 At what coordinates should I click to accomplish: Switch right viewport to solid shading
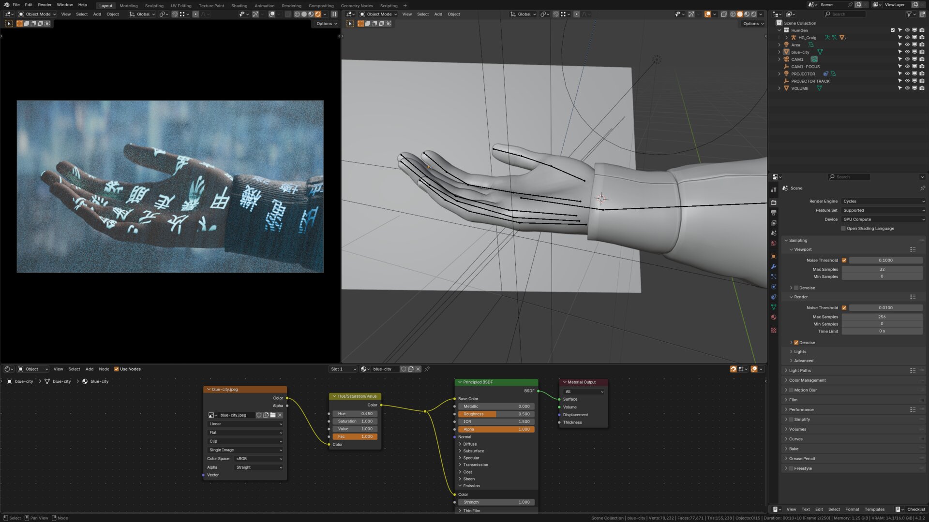click(x=740, y=14)
